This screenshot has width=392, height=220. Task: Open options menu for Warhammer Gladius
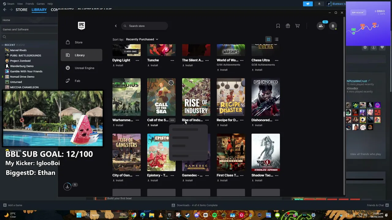137,120
